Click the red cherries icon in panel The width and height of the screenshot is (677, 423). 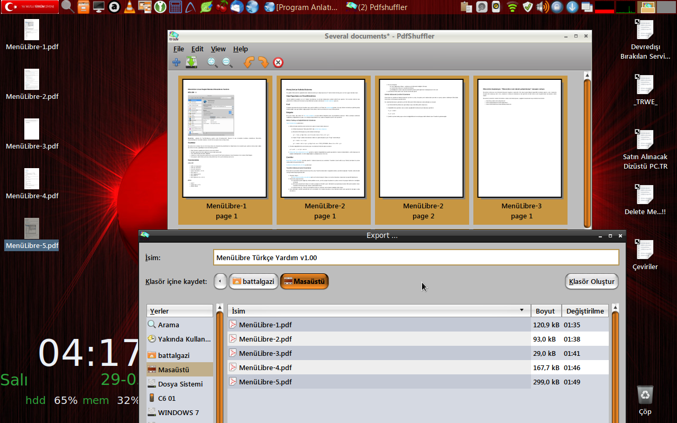tap(222, 7)
